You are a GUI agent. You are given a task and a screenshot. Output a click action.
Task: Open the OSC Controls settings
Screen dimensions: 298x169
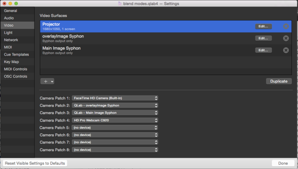(x=16, y=77)
